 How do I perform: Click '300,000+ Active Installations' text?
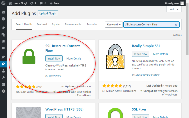pyautogui.click(x=32, y=92)
